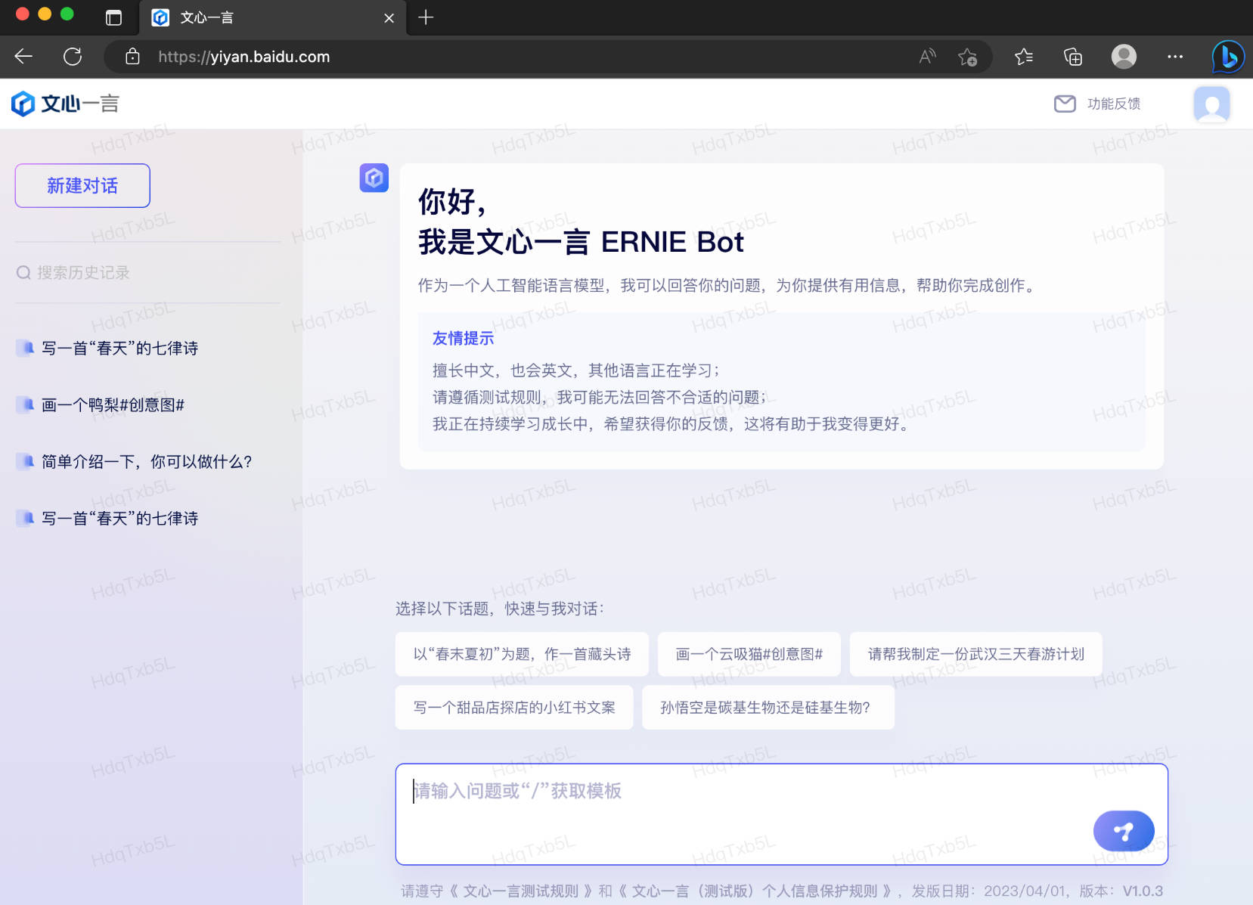
Task: Open the browser settings ellipsis menu
Action: pyautogui.click(x=1174, y=57)
